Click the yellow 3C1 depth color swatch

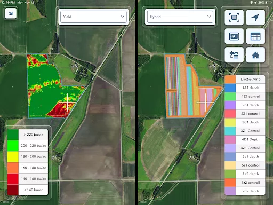(x=230, y=122)
